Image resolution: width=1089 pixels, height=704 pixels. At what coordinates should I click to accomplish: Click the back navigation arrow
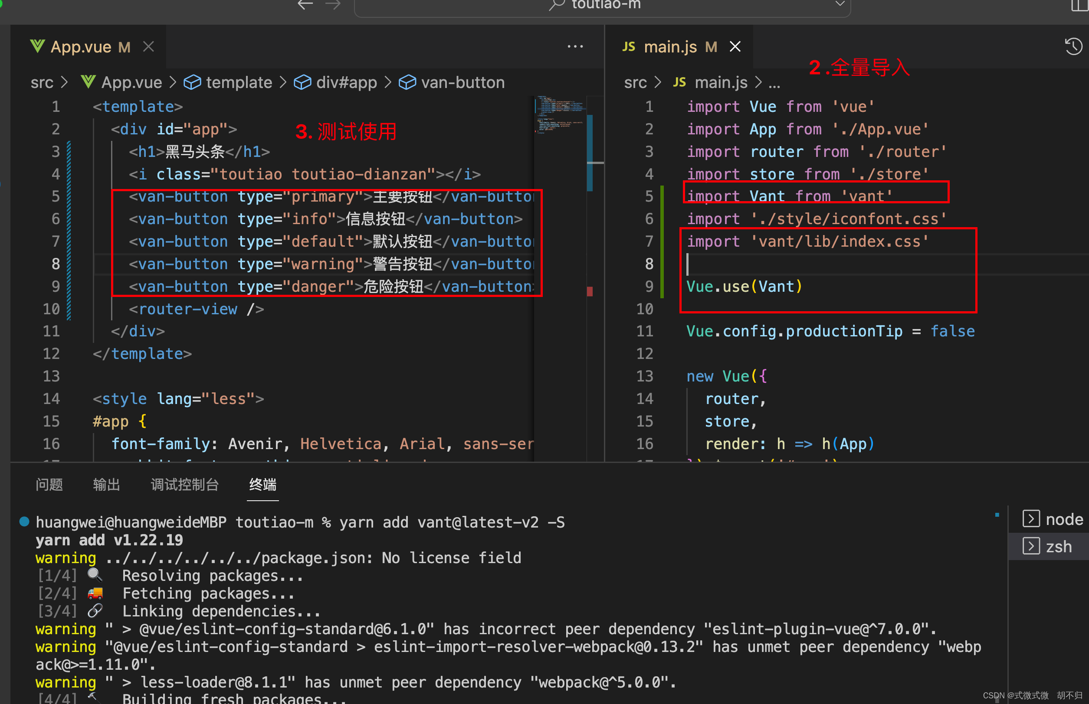(305, 5)
